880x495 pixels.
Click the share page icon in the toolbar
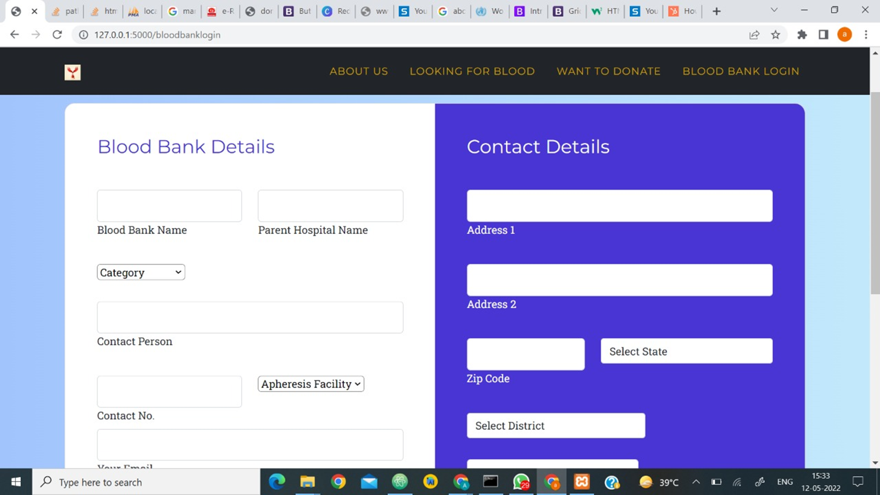pos(754,35)
